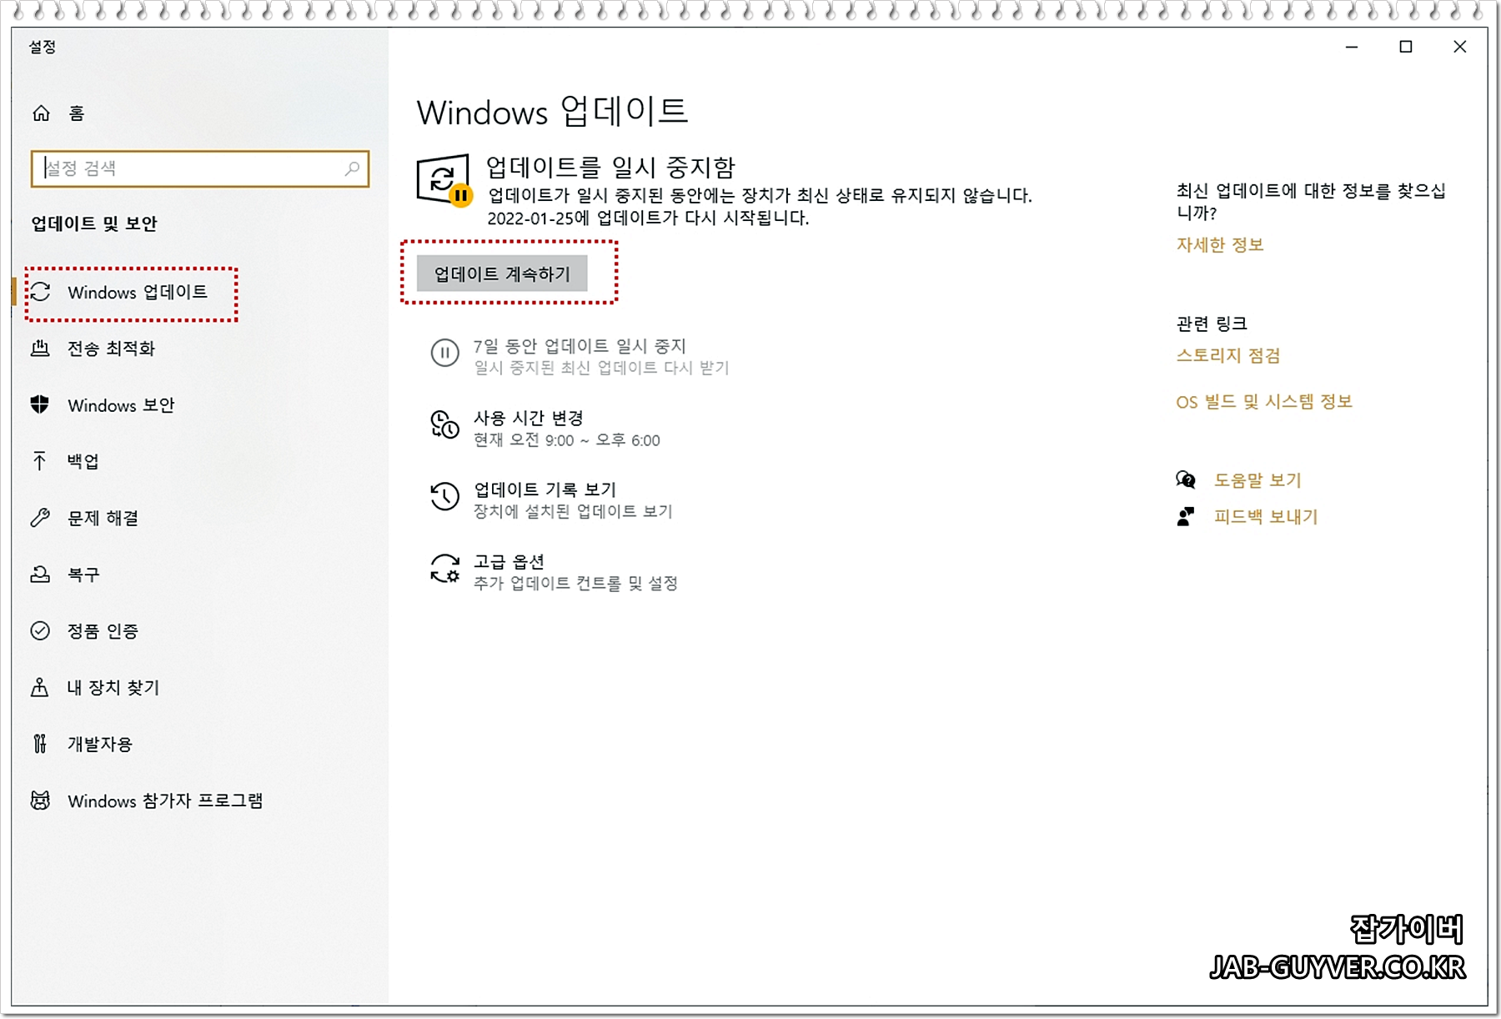Screen dimensions: 1501x1019
Task: Open the 스토리지 점검 link
Action: (1228, 355)
